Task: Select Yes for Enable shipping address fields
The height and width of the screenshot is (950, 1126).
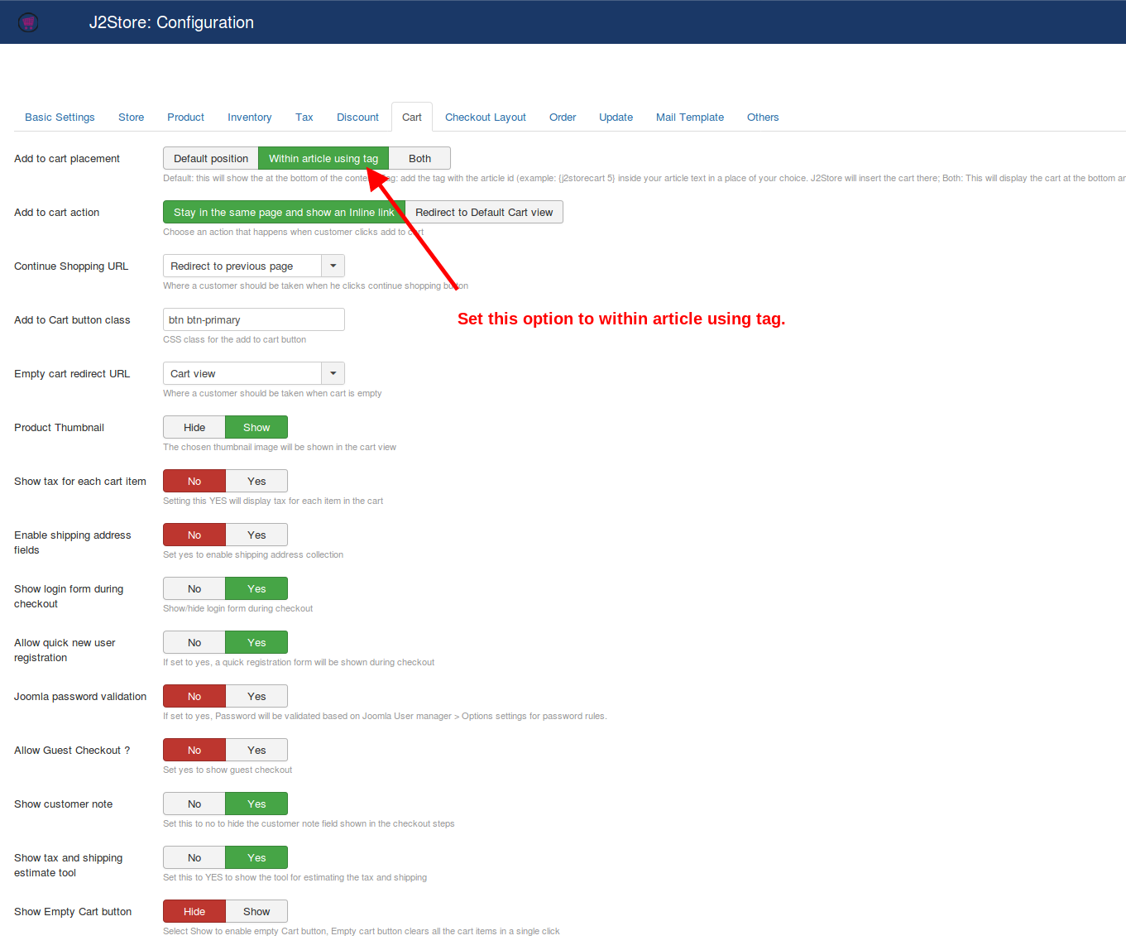Action: coord(256,535)
